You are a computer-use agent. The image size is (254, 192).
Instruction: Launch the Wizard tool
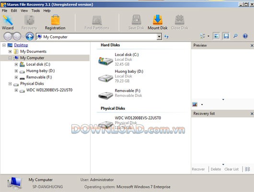click(x=8, y=23)
